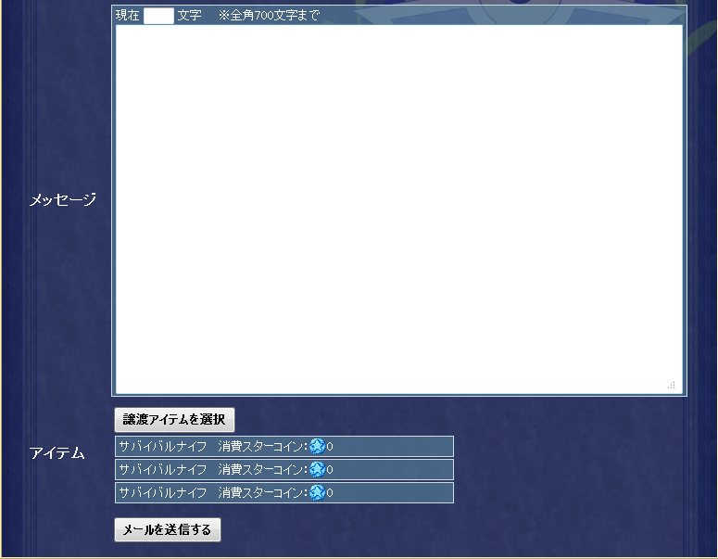Send the mail with メールを送信する

coord(168,529)
